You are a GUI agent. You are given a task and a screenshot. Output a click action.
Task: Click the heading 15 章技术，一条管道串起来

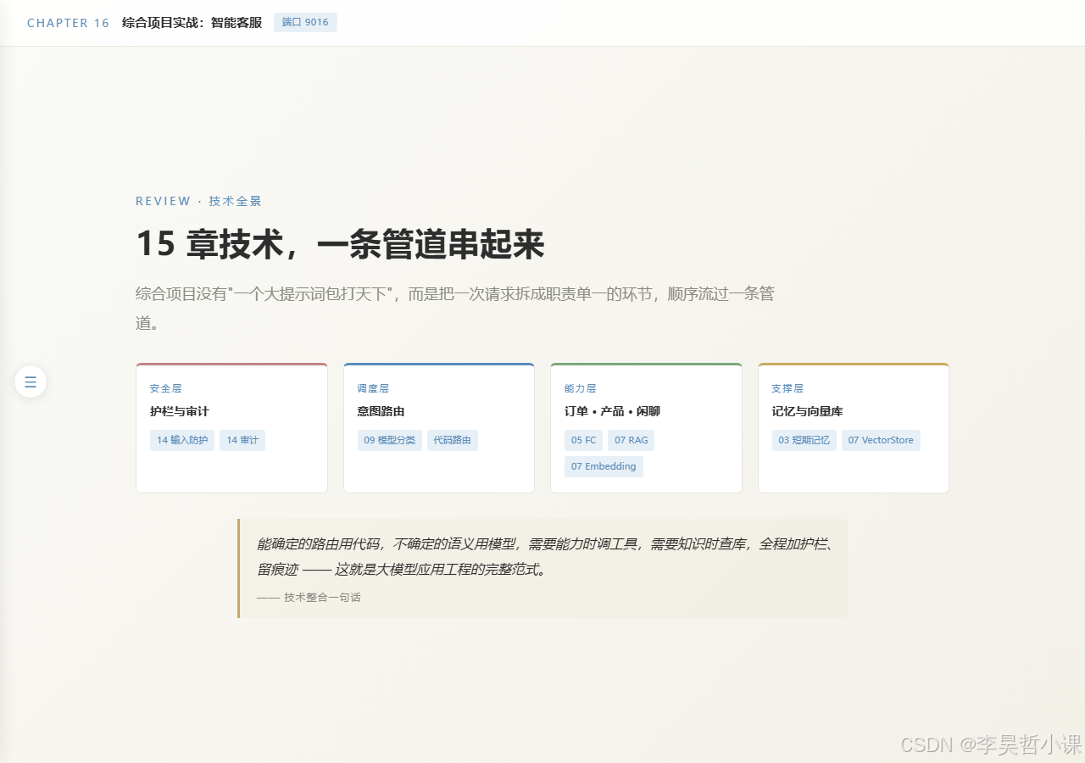pyautogui.click(x=340, y=244)
